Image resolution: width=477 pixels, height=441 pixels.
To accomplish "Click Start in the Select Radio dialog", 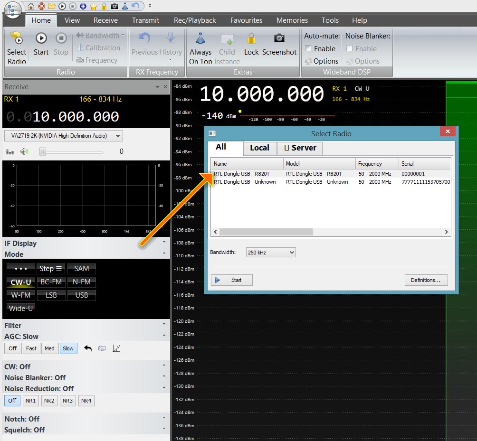I will (x=231, y=280).
